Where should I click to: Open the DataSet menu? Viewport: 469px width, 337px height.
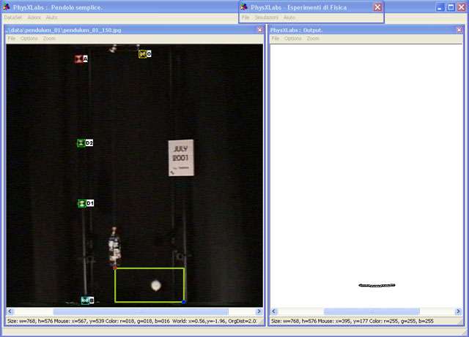(x=13, y=18)
